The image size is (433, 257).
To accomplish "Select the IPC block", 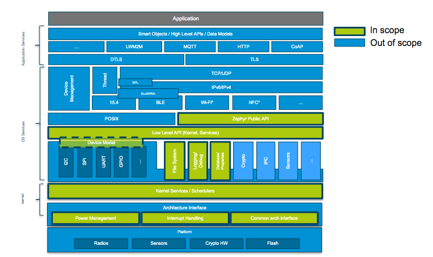I will click(x=266, y=161).
